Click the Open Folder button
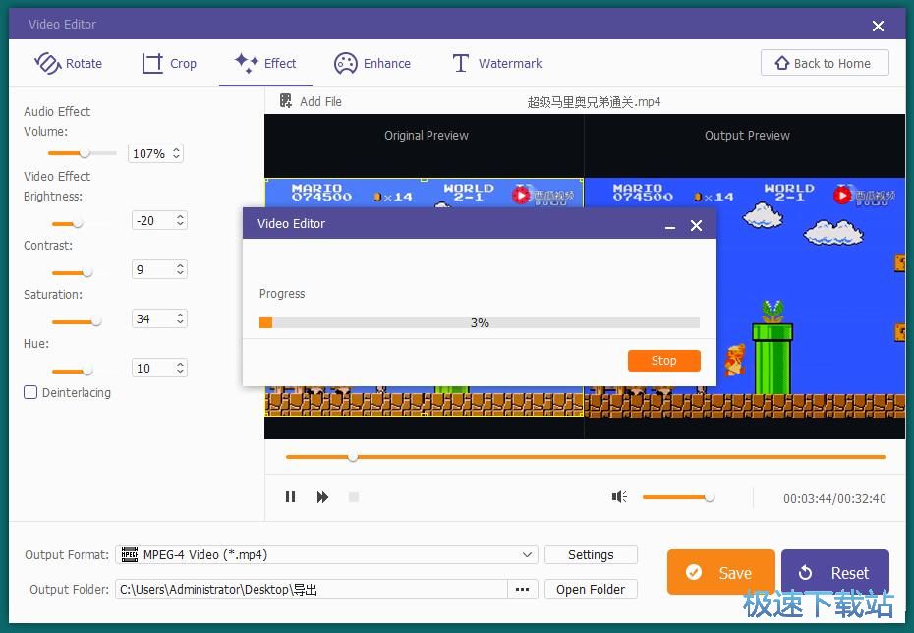 click(x=591, y=590)
